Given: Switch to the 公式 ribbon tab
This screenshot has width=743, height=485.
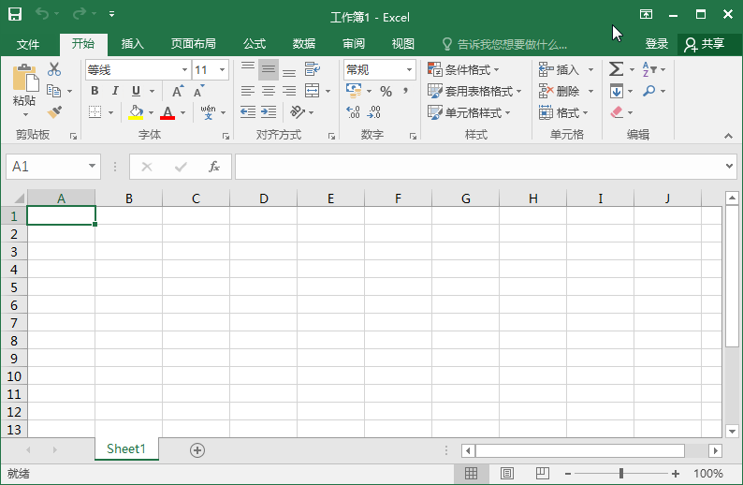Looking at the screenshot, I should pyautogui.click(x=255, y=44).
